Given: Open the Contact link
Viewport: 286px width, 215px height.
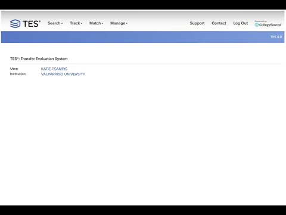Looking at the screenshot, I should (219, 23).
